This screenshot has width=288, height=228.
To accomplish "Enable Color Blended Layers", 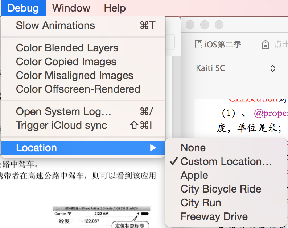I will (67, 48).
